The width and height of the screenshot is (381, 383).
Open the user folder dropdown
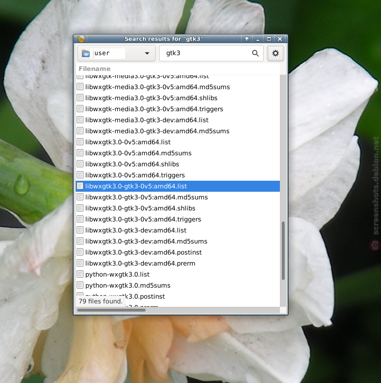pyautogui.click(x=116, y=53)
